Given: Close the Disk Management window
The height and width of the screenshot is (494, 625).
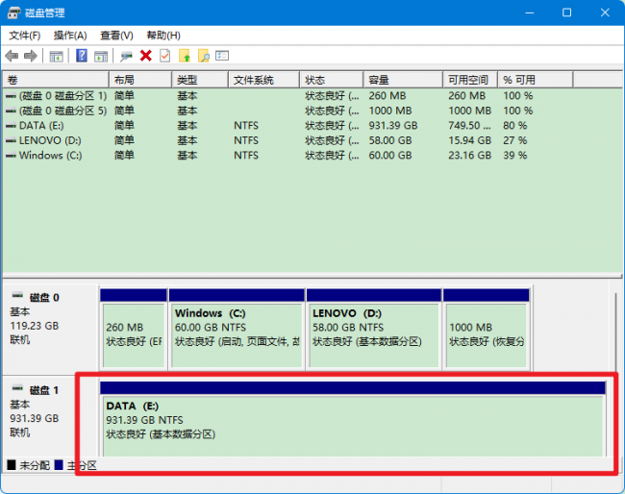Looking at the screenshot, I should pos(605,12).
